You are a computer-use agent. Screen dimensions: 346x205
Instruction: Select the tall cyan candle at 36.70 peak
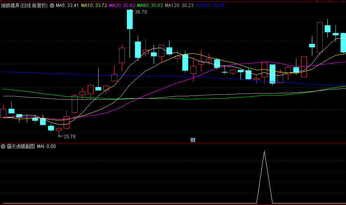[130, 19]
